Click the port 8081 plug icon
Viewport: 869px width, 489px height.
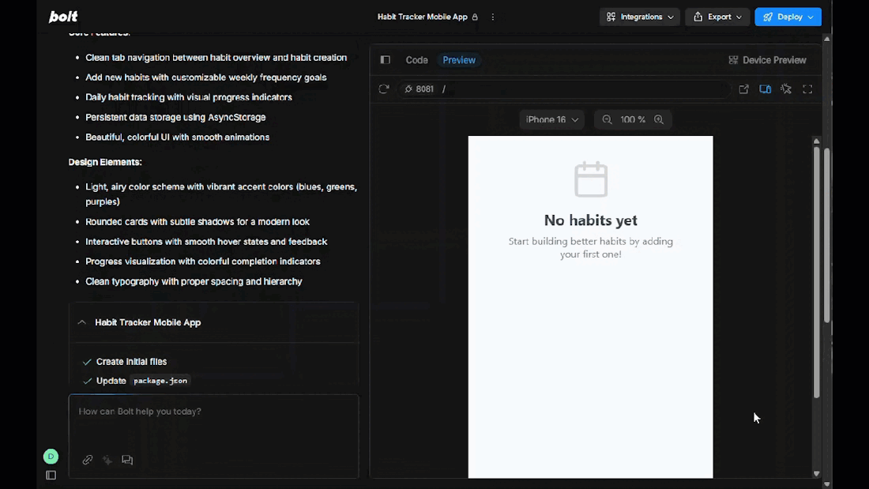(x=409, y=88)
